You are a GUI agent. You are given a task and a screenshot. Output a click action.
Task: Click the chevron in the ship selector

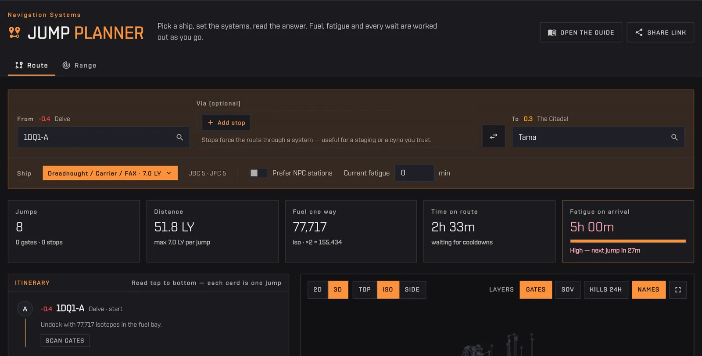[169, 173]
